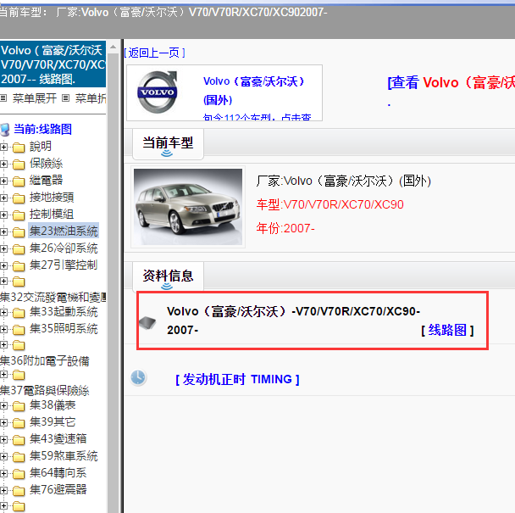Click the 车型:V70/V70R/XC70/XC90 text
This screenshot has width=515, height=513.
point(329,205)
